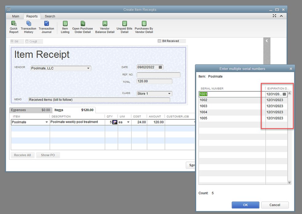
Task: Select the Bill radio button
Action: coord(12,41)
